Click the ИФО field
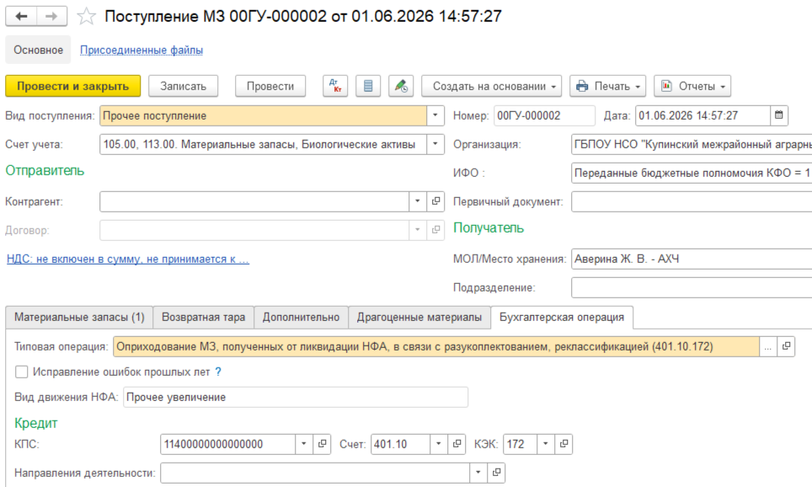The width and height of the screenshot is (812, 487). pyautogui.click(x=692, y=173)
